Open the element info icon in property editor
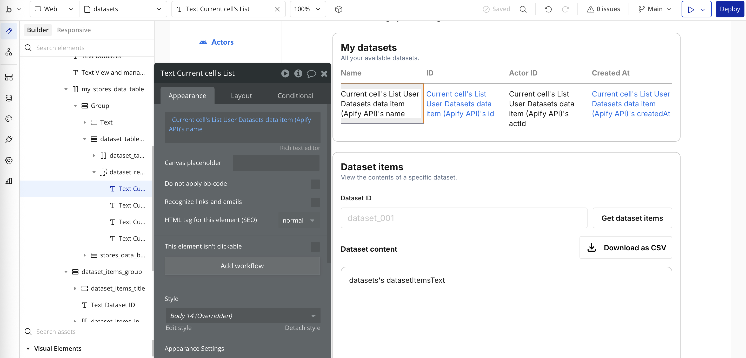The width and height of the screenshot is (746, 358). 298,73
